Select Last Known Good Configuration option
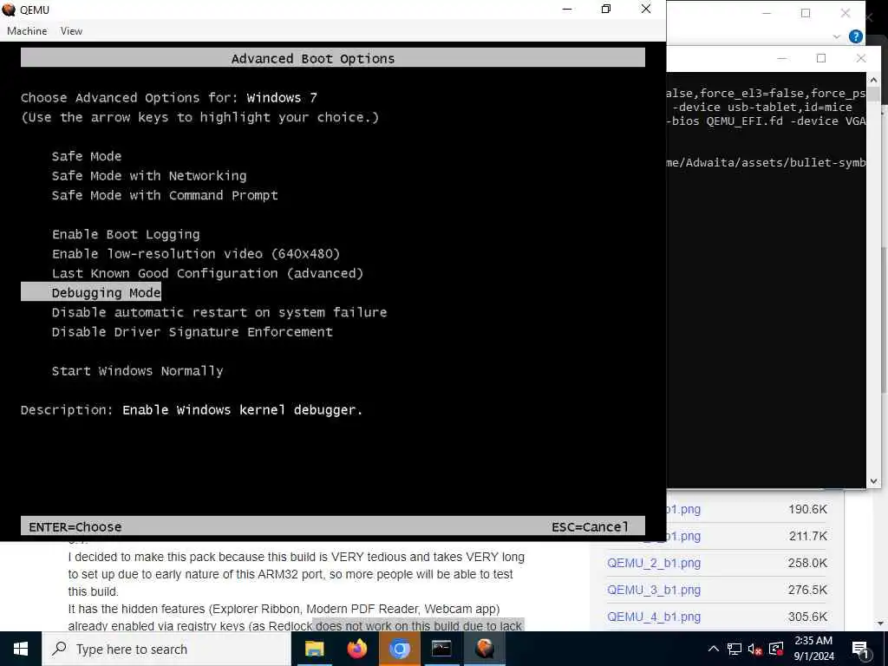 coord(207,273)
